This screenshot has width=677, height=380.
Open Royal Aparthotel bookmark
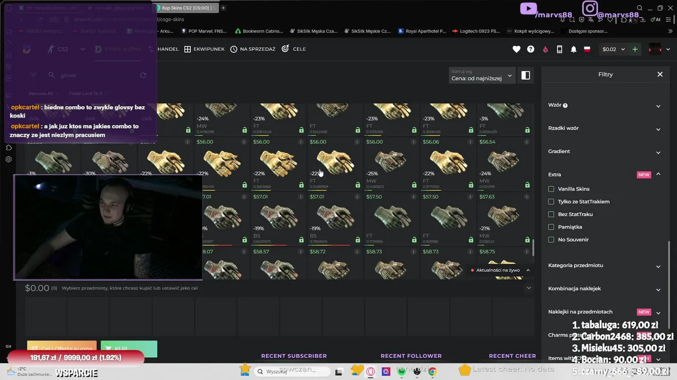pos(422,31)
